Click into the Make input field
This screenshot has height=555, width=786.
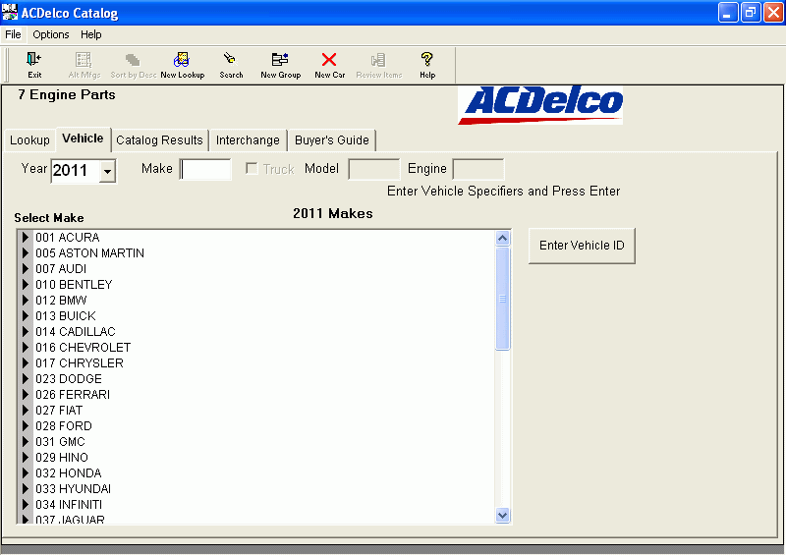point(206,169)
